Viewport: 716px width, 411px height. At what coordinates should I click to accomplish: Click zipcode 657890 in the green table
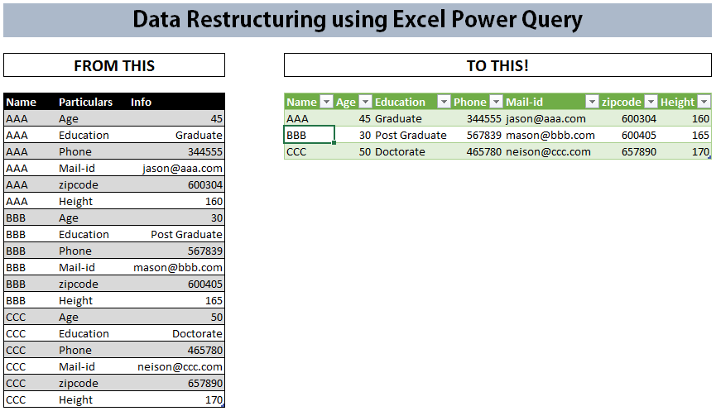[639, 151]
